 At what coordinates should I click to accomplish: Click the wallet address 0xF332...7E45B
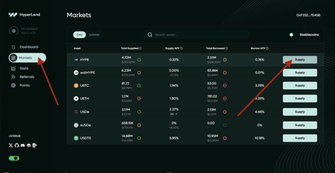click(308, 15)
